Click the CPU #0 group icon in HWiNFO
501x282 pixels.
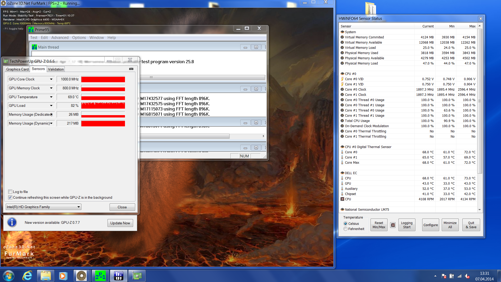click(x=342, y=74)
